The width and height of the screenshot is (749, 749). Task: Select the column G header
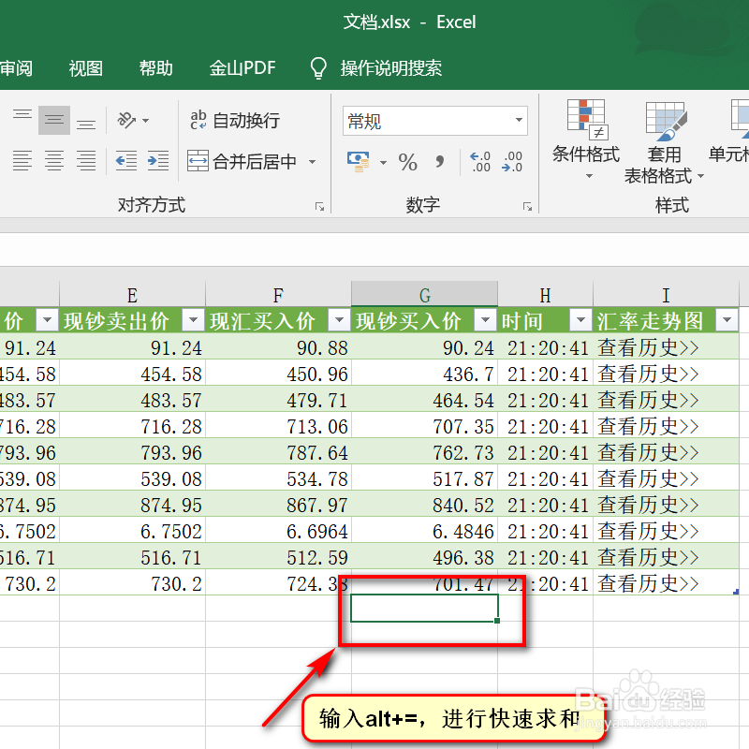point(424,293)
